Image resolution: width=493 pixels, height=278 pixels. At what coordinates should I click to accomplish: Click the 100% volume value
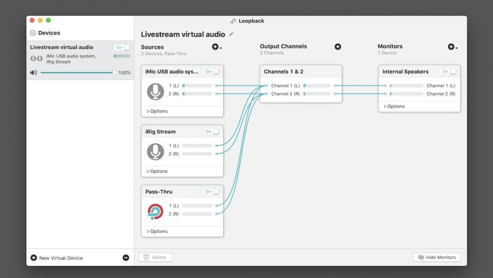tap(124, 73)
